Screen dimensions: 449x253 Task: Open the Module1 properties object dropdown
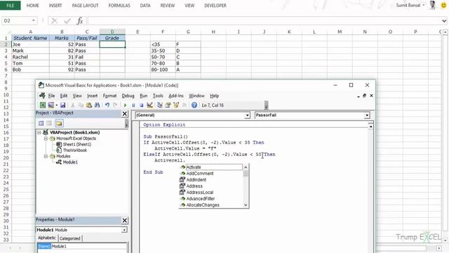[124, 230]
